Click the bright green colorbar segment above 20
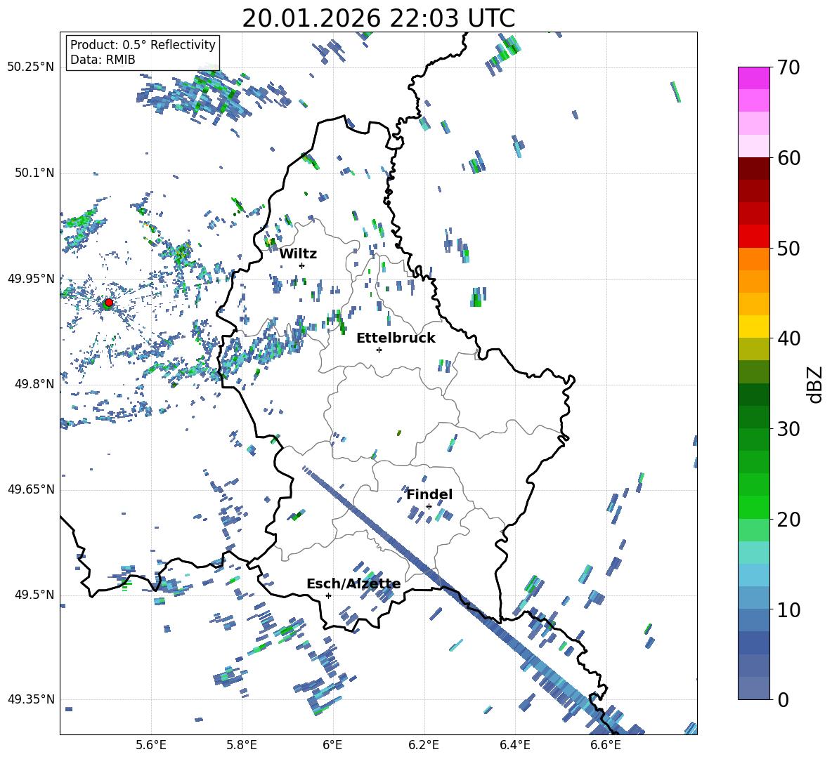This screenshot has width=832, height=759. tap(753, 507)
